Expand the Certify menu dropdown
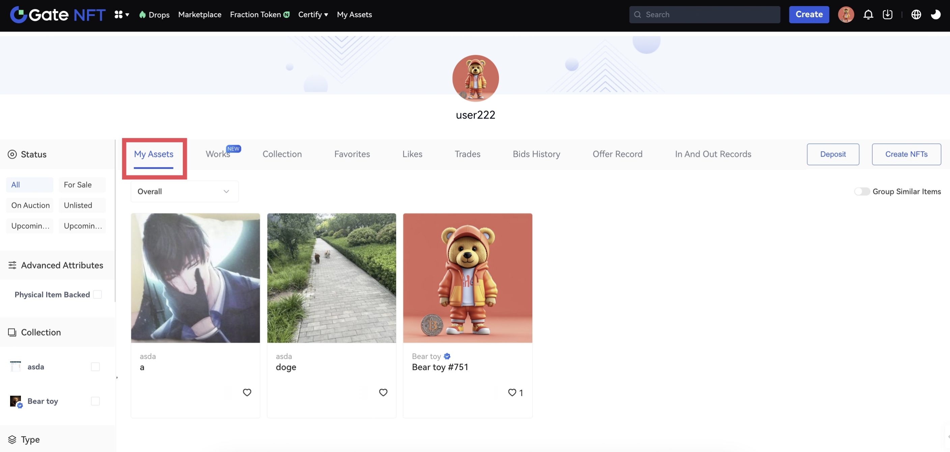Screen dimensions: 950x452 click(x=313, y=15)
